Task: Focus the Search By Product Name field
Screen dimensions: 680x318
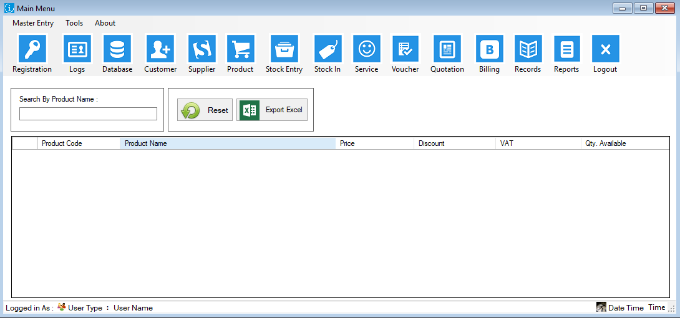Action: pos(88,113)
